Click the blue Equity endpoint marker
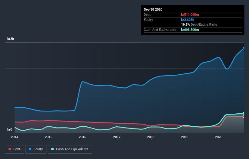This screenshot has height=159, width=249. pos(244,48)
